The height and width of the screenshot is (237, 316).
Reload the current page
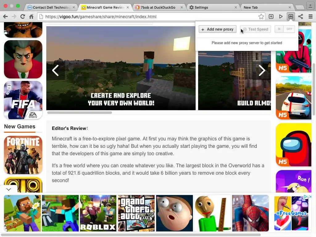tap(23, 17)
